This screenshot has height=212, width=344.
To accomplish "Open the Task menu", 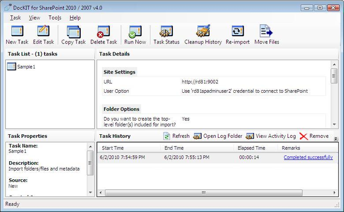I will [x=16, y=18].
